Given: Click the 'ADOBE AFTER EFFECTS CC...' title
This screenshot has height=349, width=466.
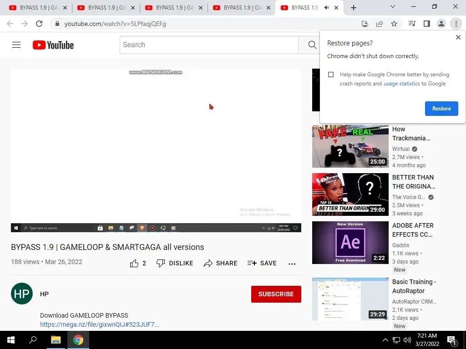Looking at the screenshot, I should tap(413, 230).
